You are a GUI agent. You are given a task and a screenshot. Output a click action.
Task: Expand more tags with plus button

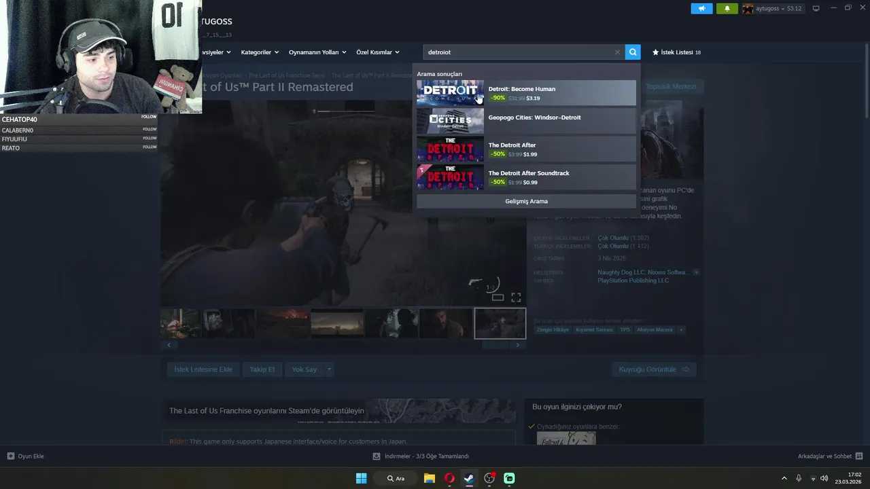tap(681, 330)
